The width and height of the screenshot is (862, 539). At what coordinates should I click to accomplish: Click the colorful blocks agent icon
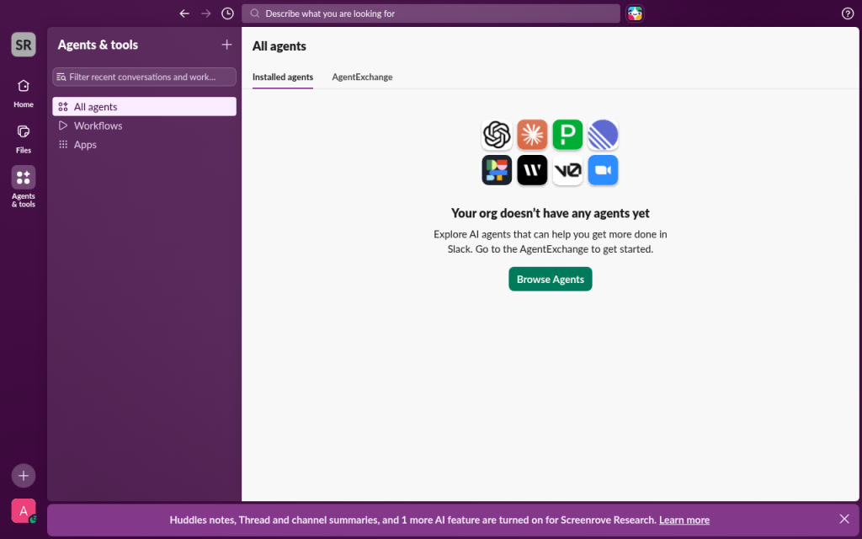coord(497,170)
